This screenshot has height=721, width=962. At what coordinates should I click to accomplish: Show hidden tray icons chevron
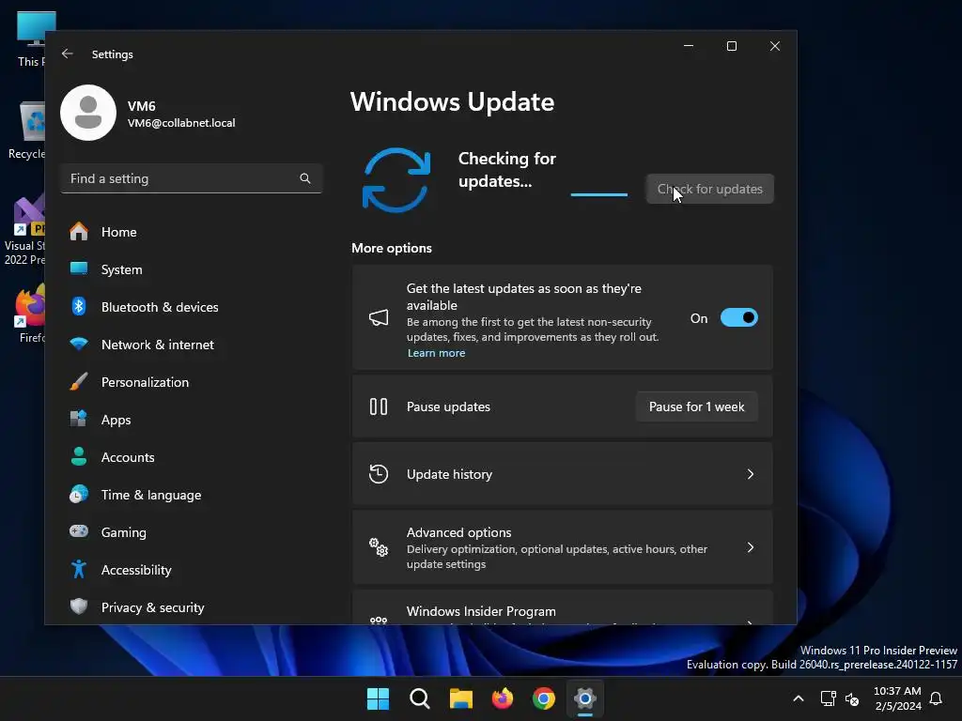(799, 698)
